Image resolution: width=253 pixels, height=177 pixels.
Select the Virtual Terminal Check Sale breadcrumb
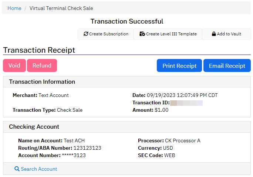(x=61, y=8)
